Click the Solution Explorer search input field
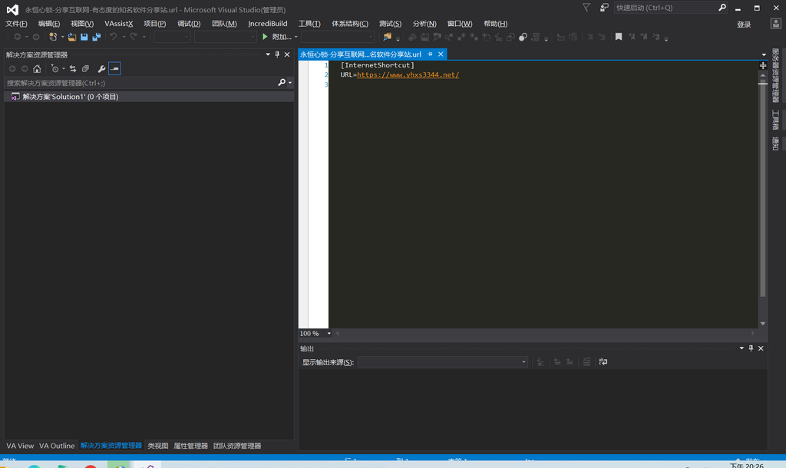Viewport: 786px width, 468px height. click(140, 83)
